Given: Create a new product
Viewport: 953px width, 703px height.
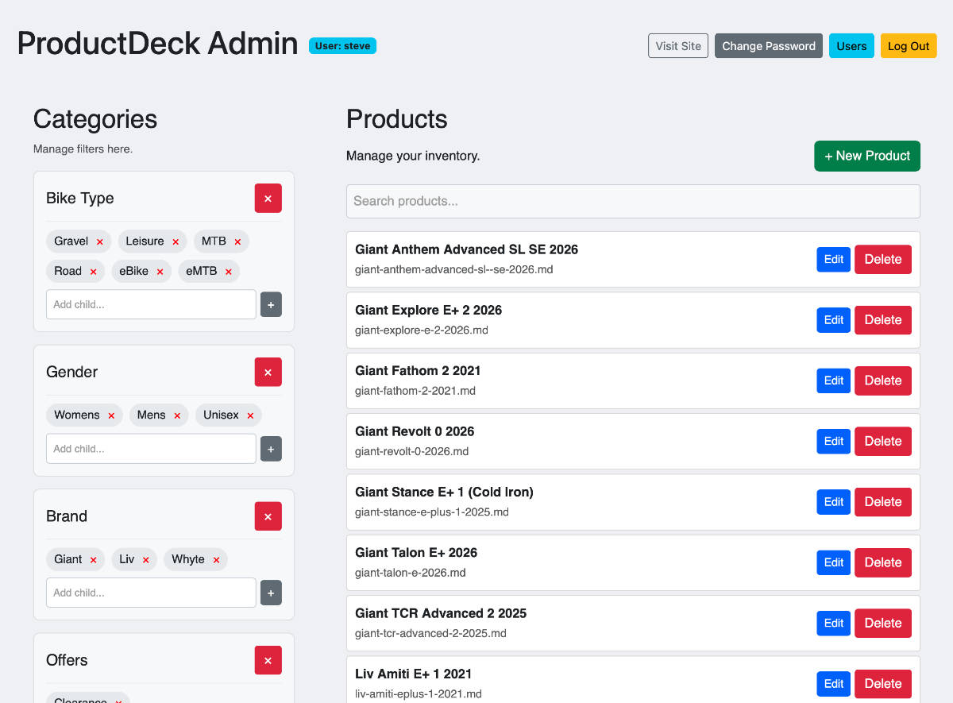Looking at the screenshot, I should point(866,156).
